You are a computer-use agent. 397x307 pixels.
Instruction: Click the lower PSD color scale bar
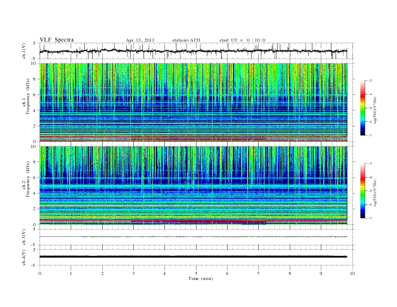click(x=362, y=191)
